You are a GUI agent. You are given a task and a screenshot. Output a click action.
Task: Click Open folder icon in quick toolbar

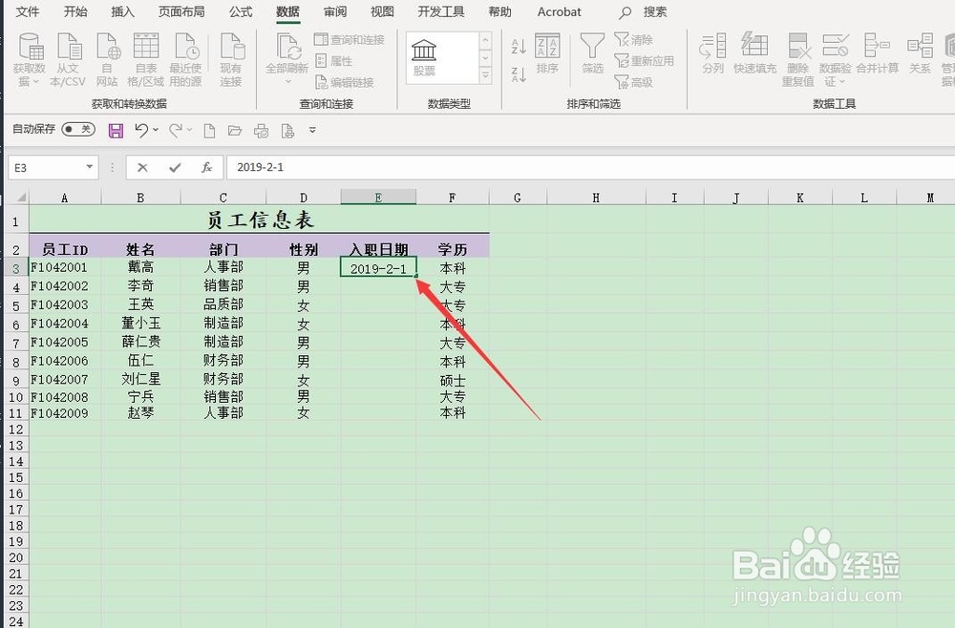pos(235,130)
